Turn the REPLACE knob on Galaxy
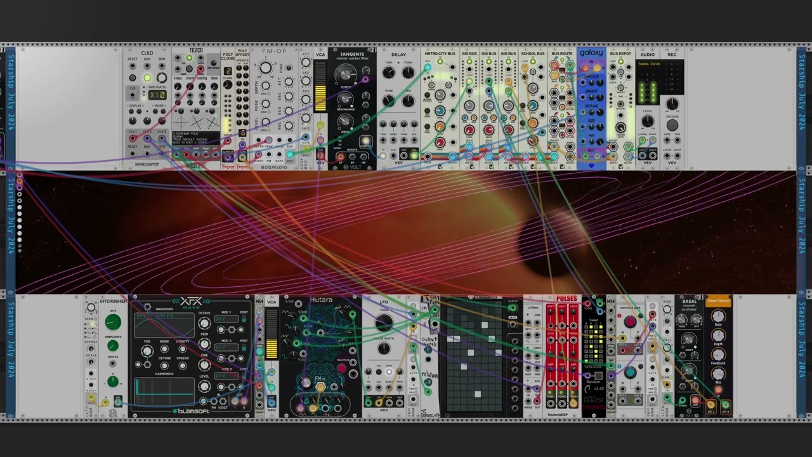812x457 pixels. coord(600,83)
